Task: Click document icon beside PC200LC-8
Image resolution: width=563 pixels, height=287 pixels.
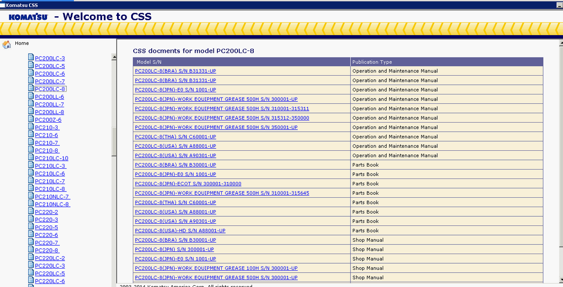Action: click(x=31, y=88)
